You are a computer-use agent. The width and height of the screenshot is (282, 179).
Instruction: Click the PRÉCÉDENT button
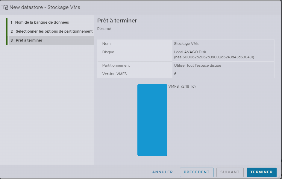point(196,172)
